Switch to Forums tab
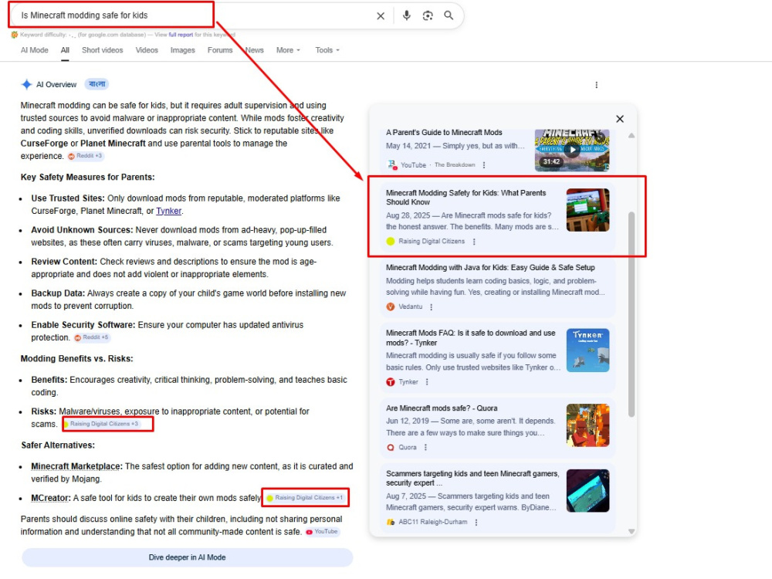Image resolution: width=772 pixels, height=579 pixels. coord(220,50)
